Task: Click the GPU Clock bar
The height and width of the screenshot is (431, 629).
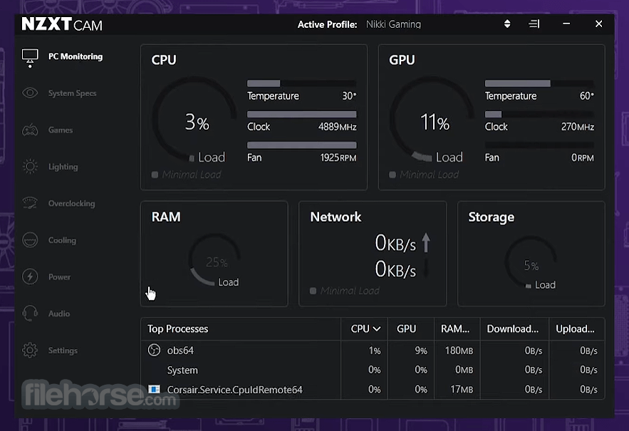Action: (x=539, y=115)
